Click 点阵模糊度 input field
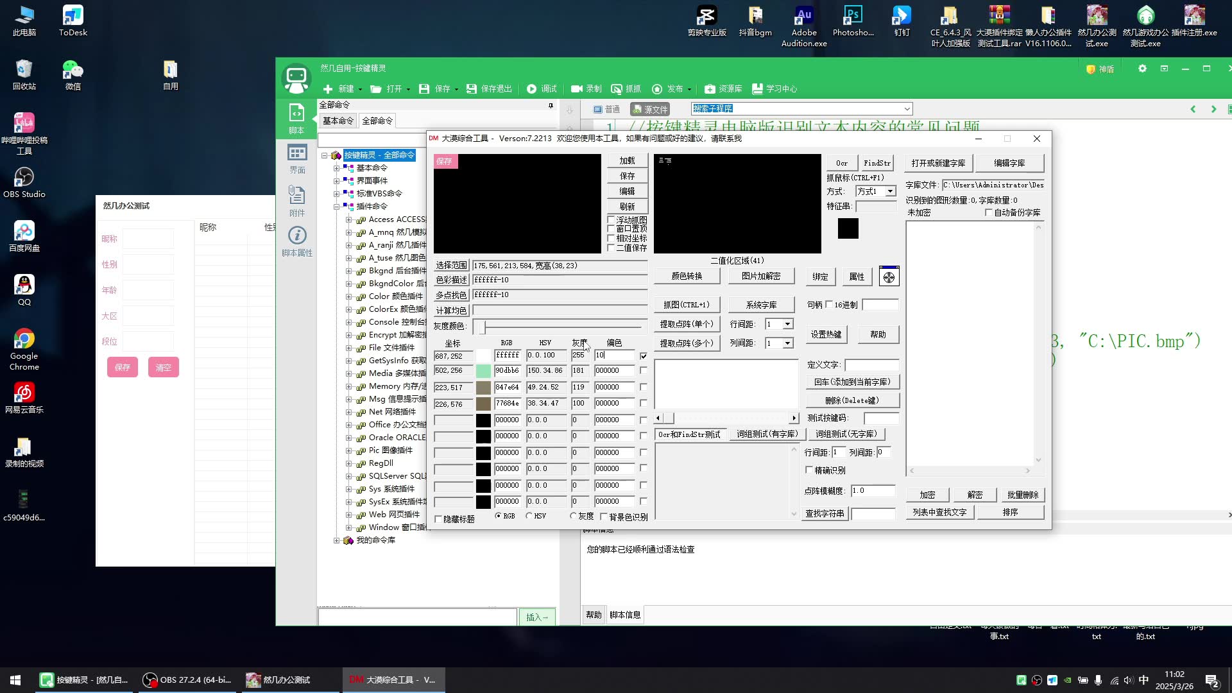The height and width of the screenshot is (693, 1232). (x=873, y=491)
